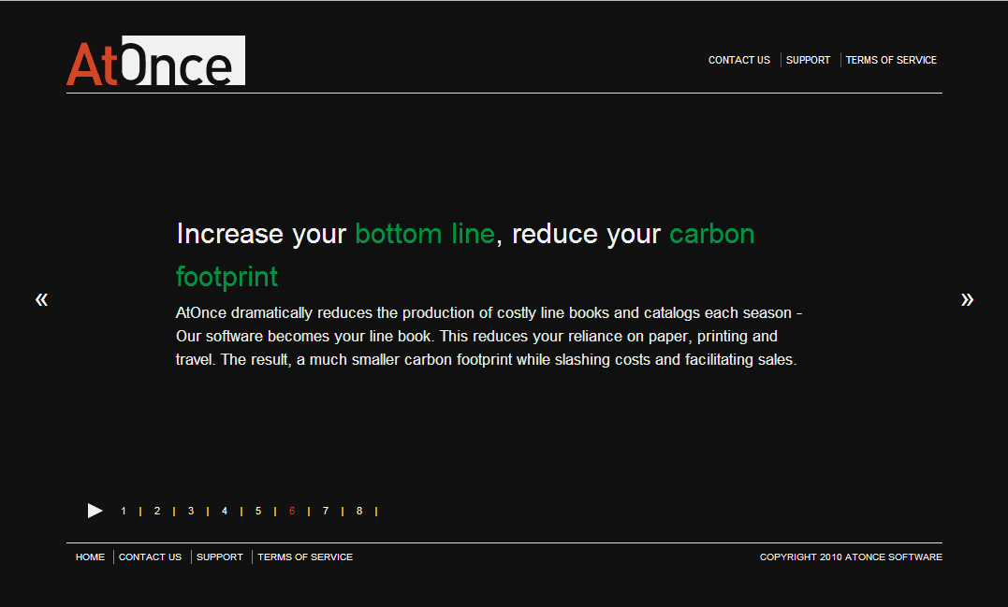Go to Home in the footer
The width and height of the screenshot is (1008, 607).
click(x=90, y=556)
